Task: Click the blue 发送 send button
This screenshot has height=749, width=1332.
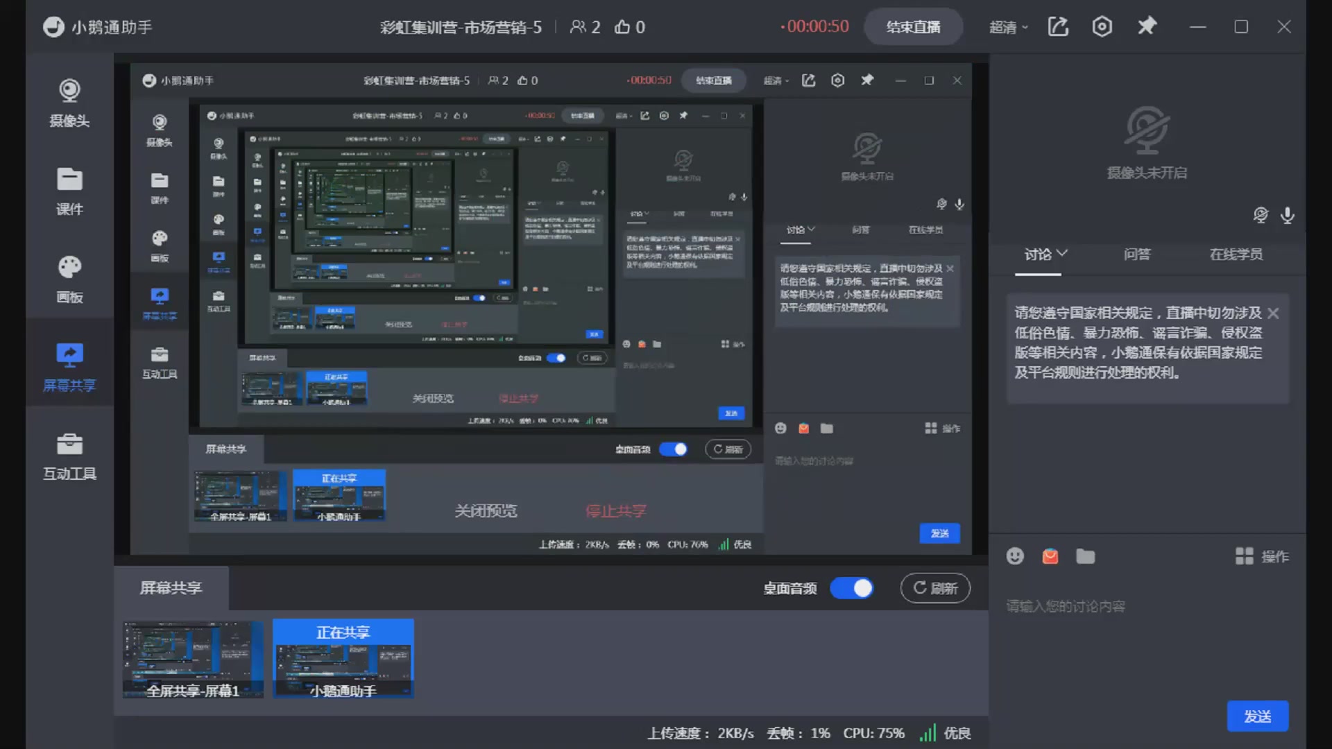Action: 1258,716
